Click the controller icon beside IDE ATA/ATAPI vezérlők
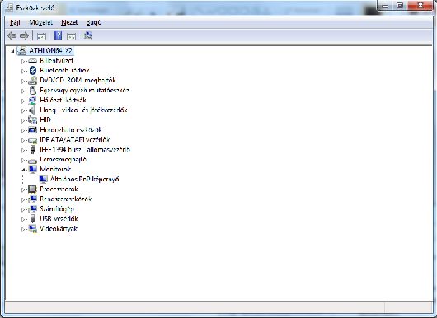The image size is (437, 318). pyautogui.click(x=33, y=140)
